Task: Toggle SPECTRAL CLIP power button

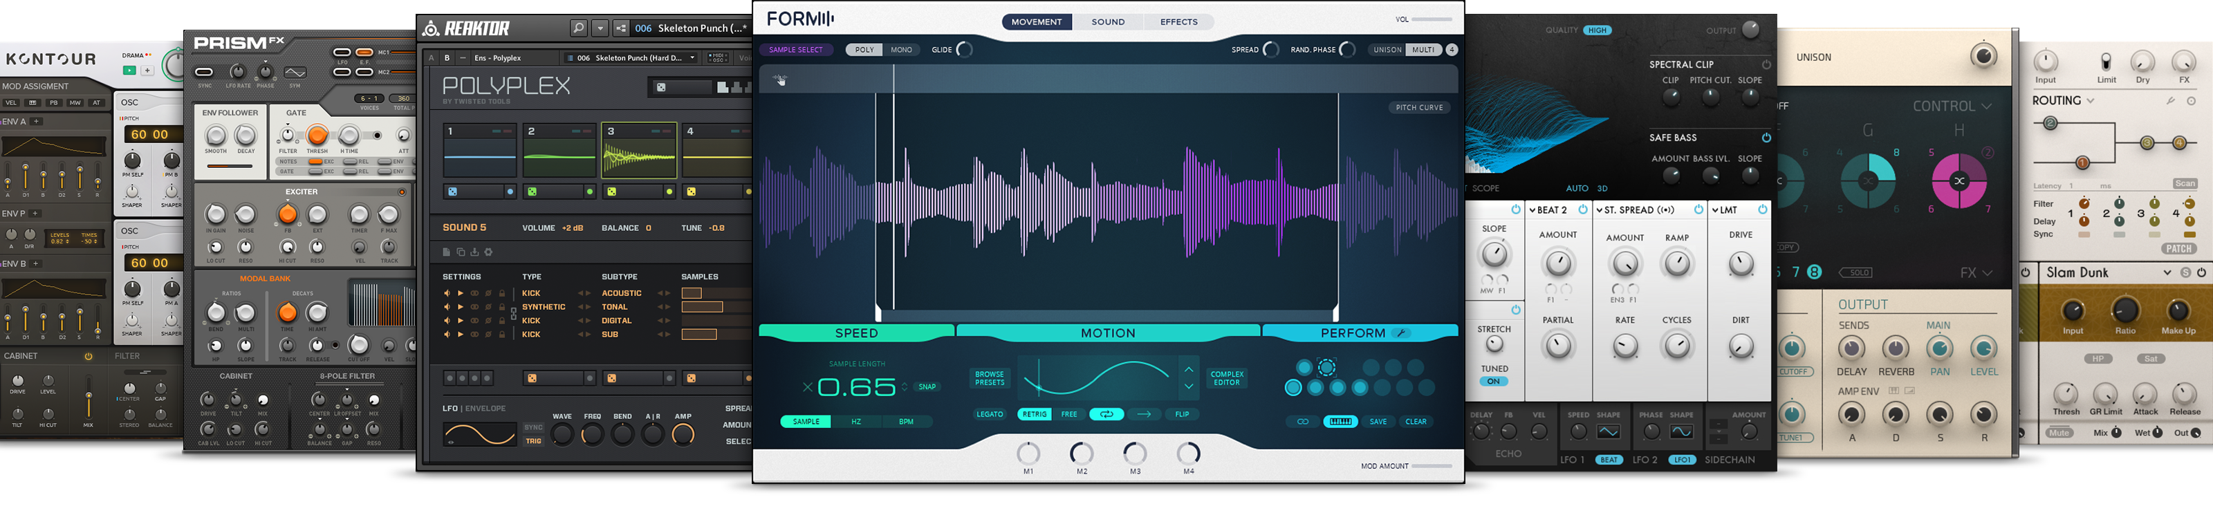Action: (1766, 64)
